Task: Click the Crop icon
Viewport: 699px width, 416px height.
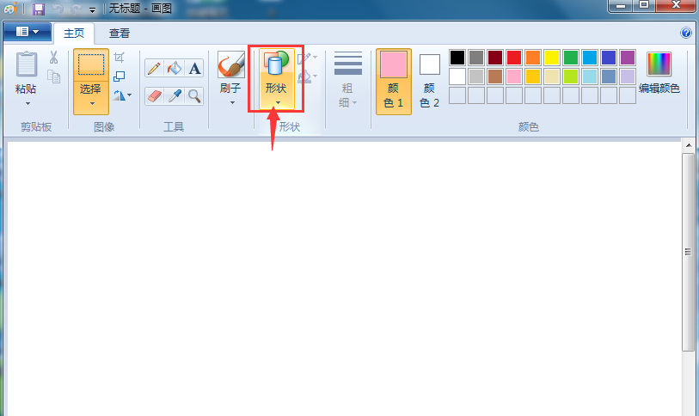Action: click(x=119, y=57)
